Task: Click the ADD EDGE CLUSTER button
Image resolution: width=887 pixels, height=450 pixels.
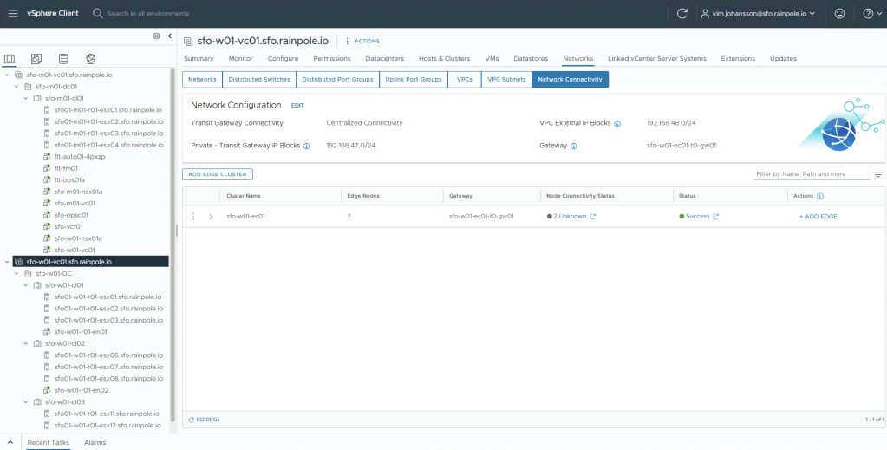Action: point(218,174)
